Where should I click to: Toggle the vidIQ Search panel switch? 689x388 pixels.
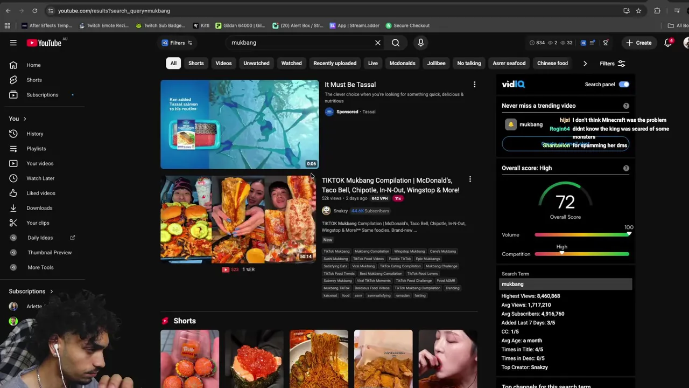click(x=624, y=85)
